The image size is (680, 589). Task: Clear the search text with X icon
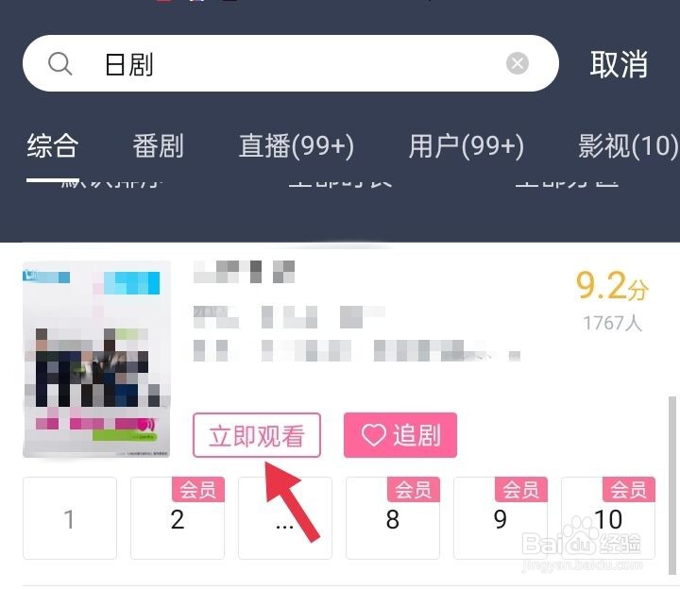(518, 63)
